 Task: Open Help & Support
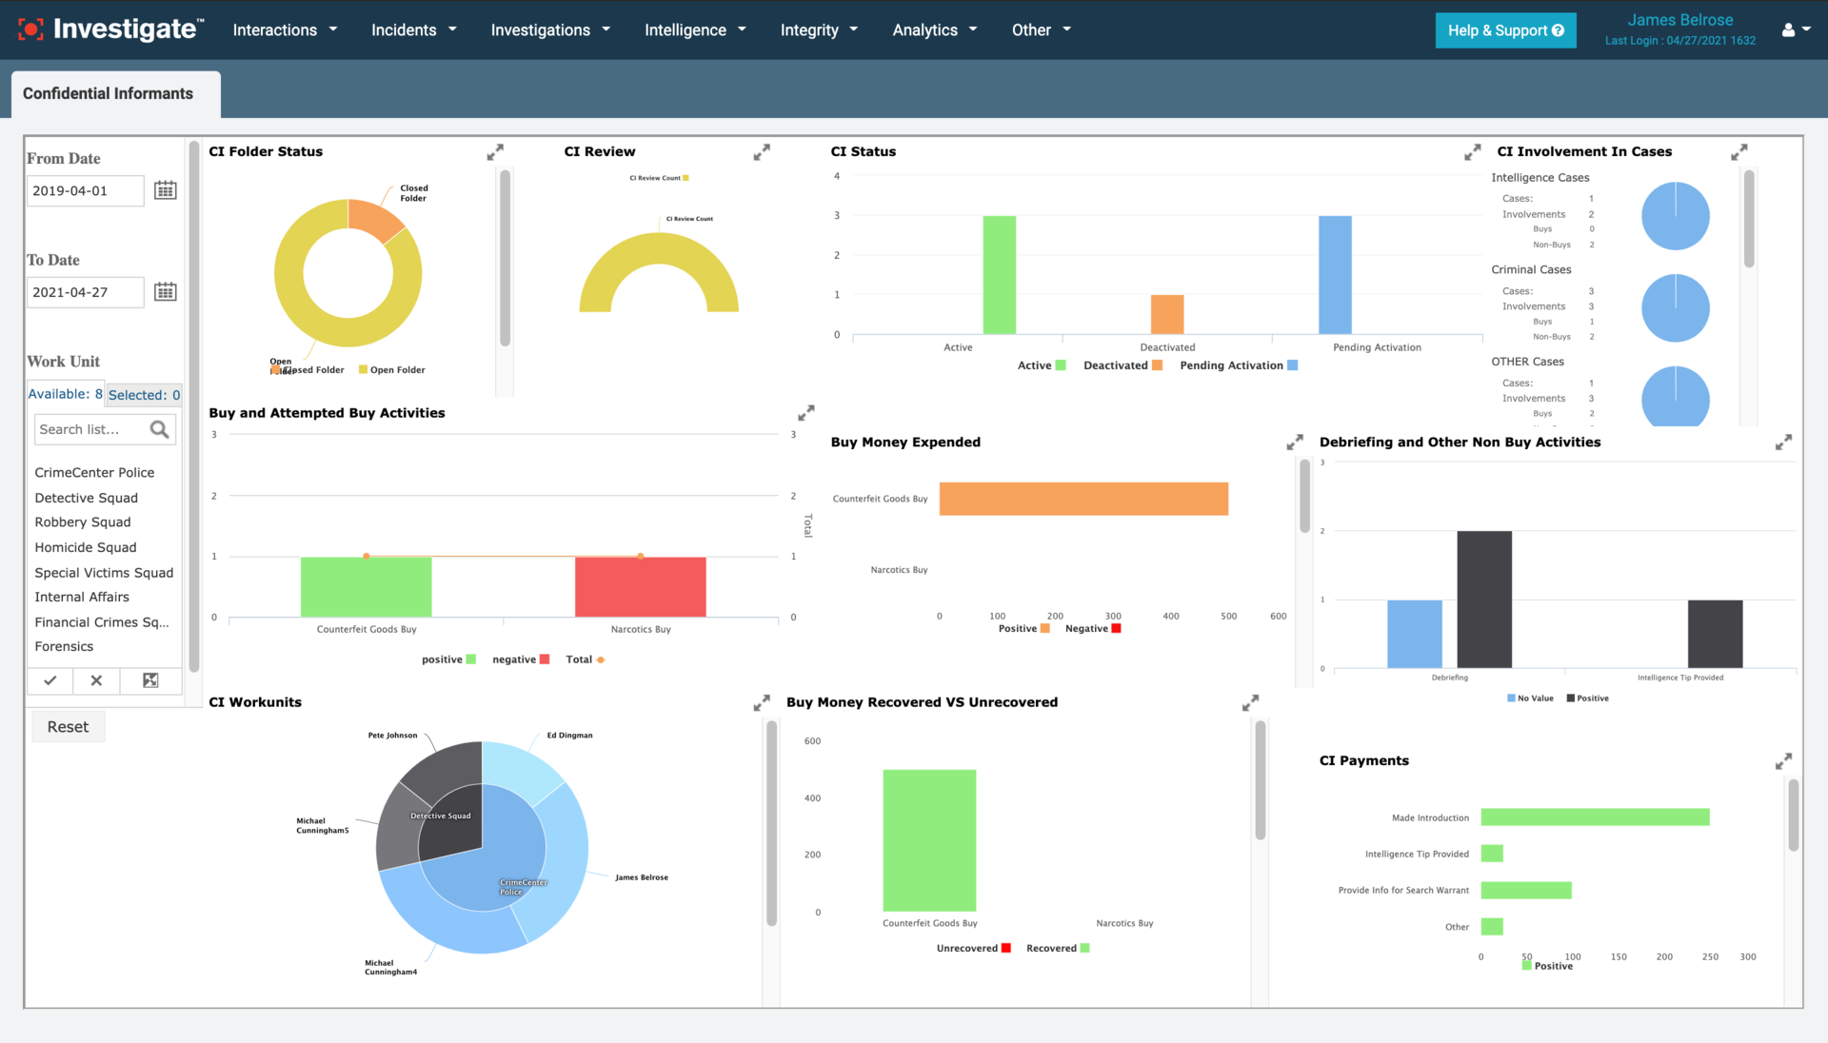(x=1504, y=30)
